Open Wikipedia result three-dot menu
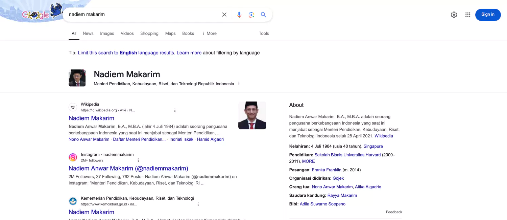 pos(175,110)
